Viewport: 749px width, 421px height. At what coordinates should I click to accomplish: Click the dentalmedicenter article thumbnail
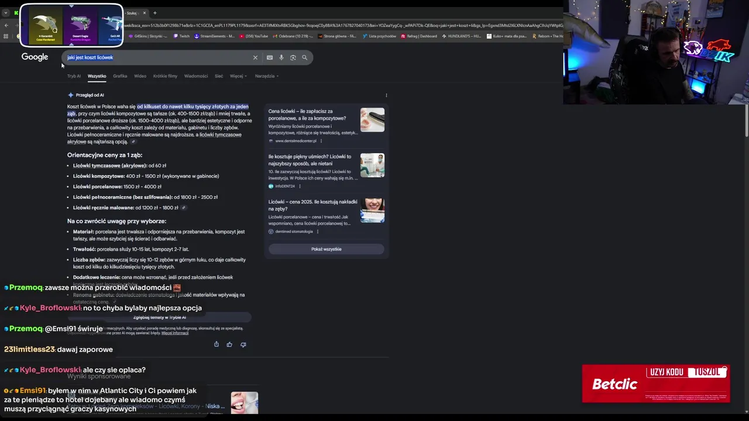point(372,120)
